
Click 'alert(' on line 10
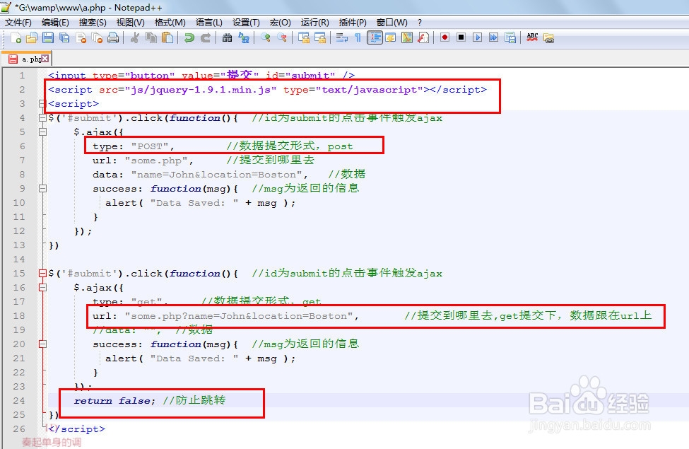[x=124, y=203]
